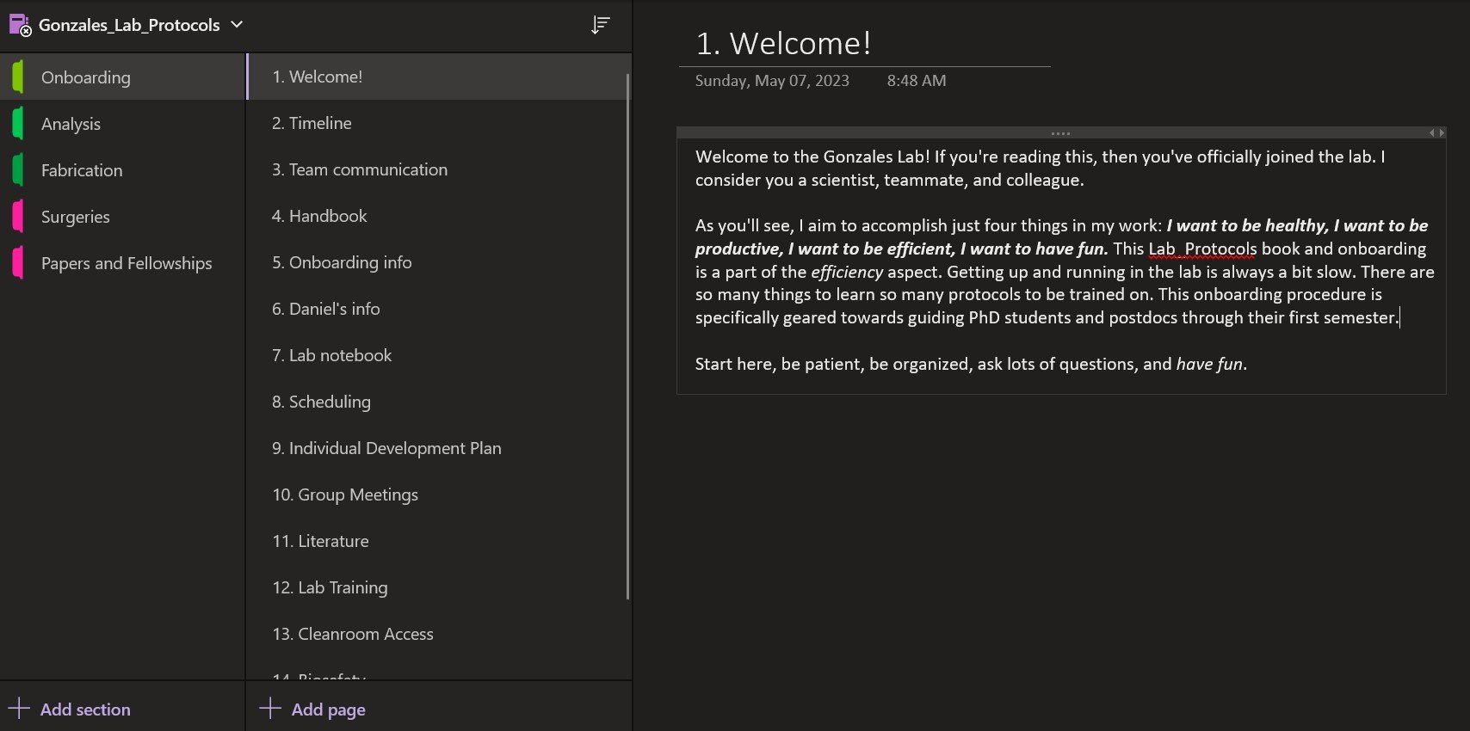Click the page list vertical scrollbar
The image size is (1470, 731).
627,335
